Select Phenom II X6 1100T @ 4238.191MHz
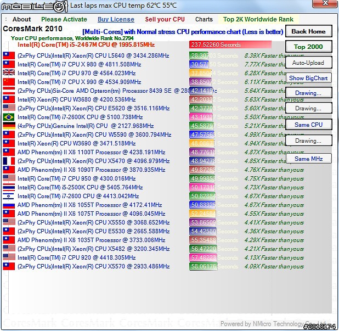Image resolution: width=339 pixels, height=331 pixels. (91, 152)
